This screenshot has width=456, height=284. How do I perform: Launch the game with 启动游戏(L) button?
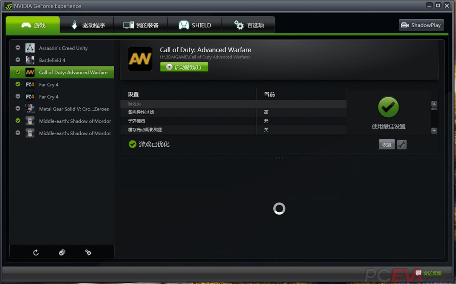[184, 67]
